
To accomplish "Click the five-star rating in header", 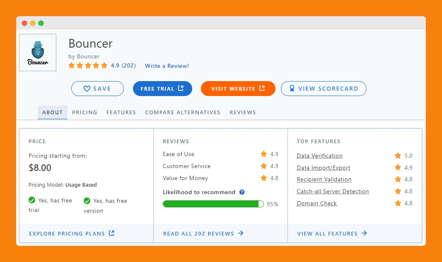I will coord(88,65).
